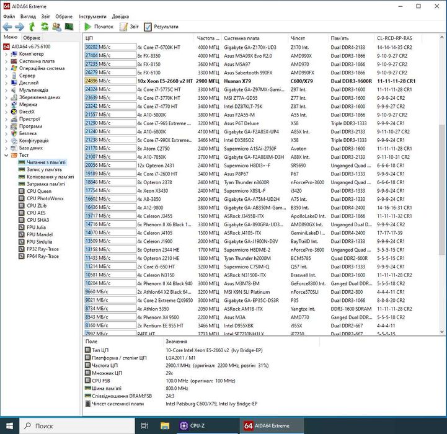
Task: Open the users icon in the toolbar
Action: (56, 27)
